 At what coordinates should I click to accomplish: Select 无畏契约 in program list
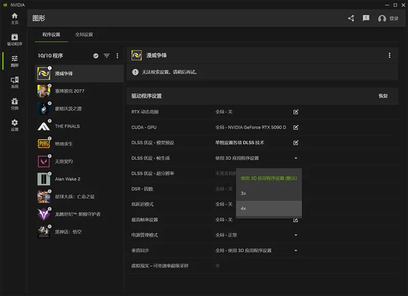click(x=80, y=162)
